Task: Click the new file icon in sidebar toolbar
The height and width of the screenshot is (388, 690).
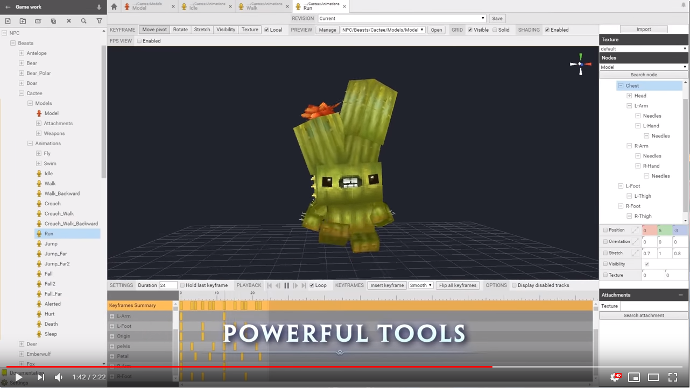Action: tap(8, 21)
